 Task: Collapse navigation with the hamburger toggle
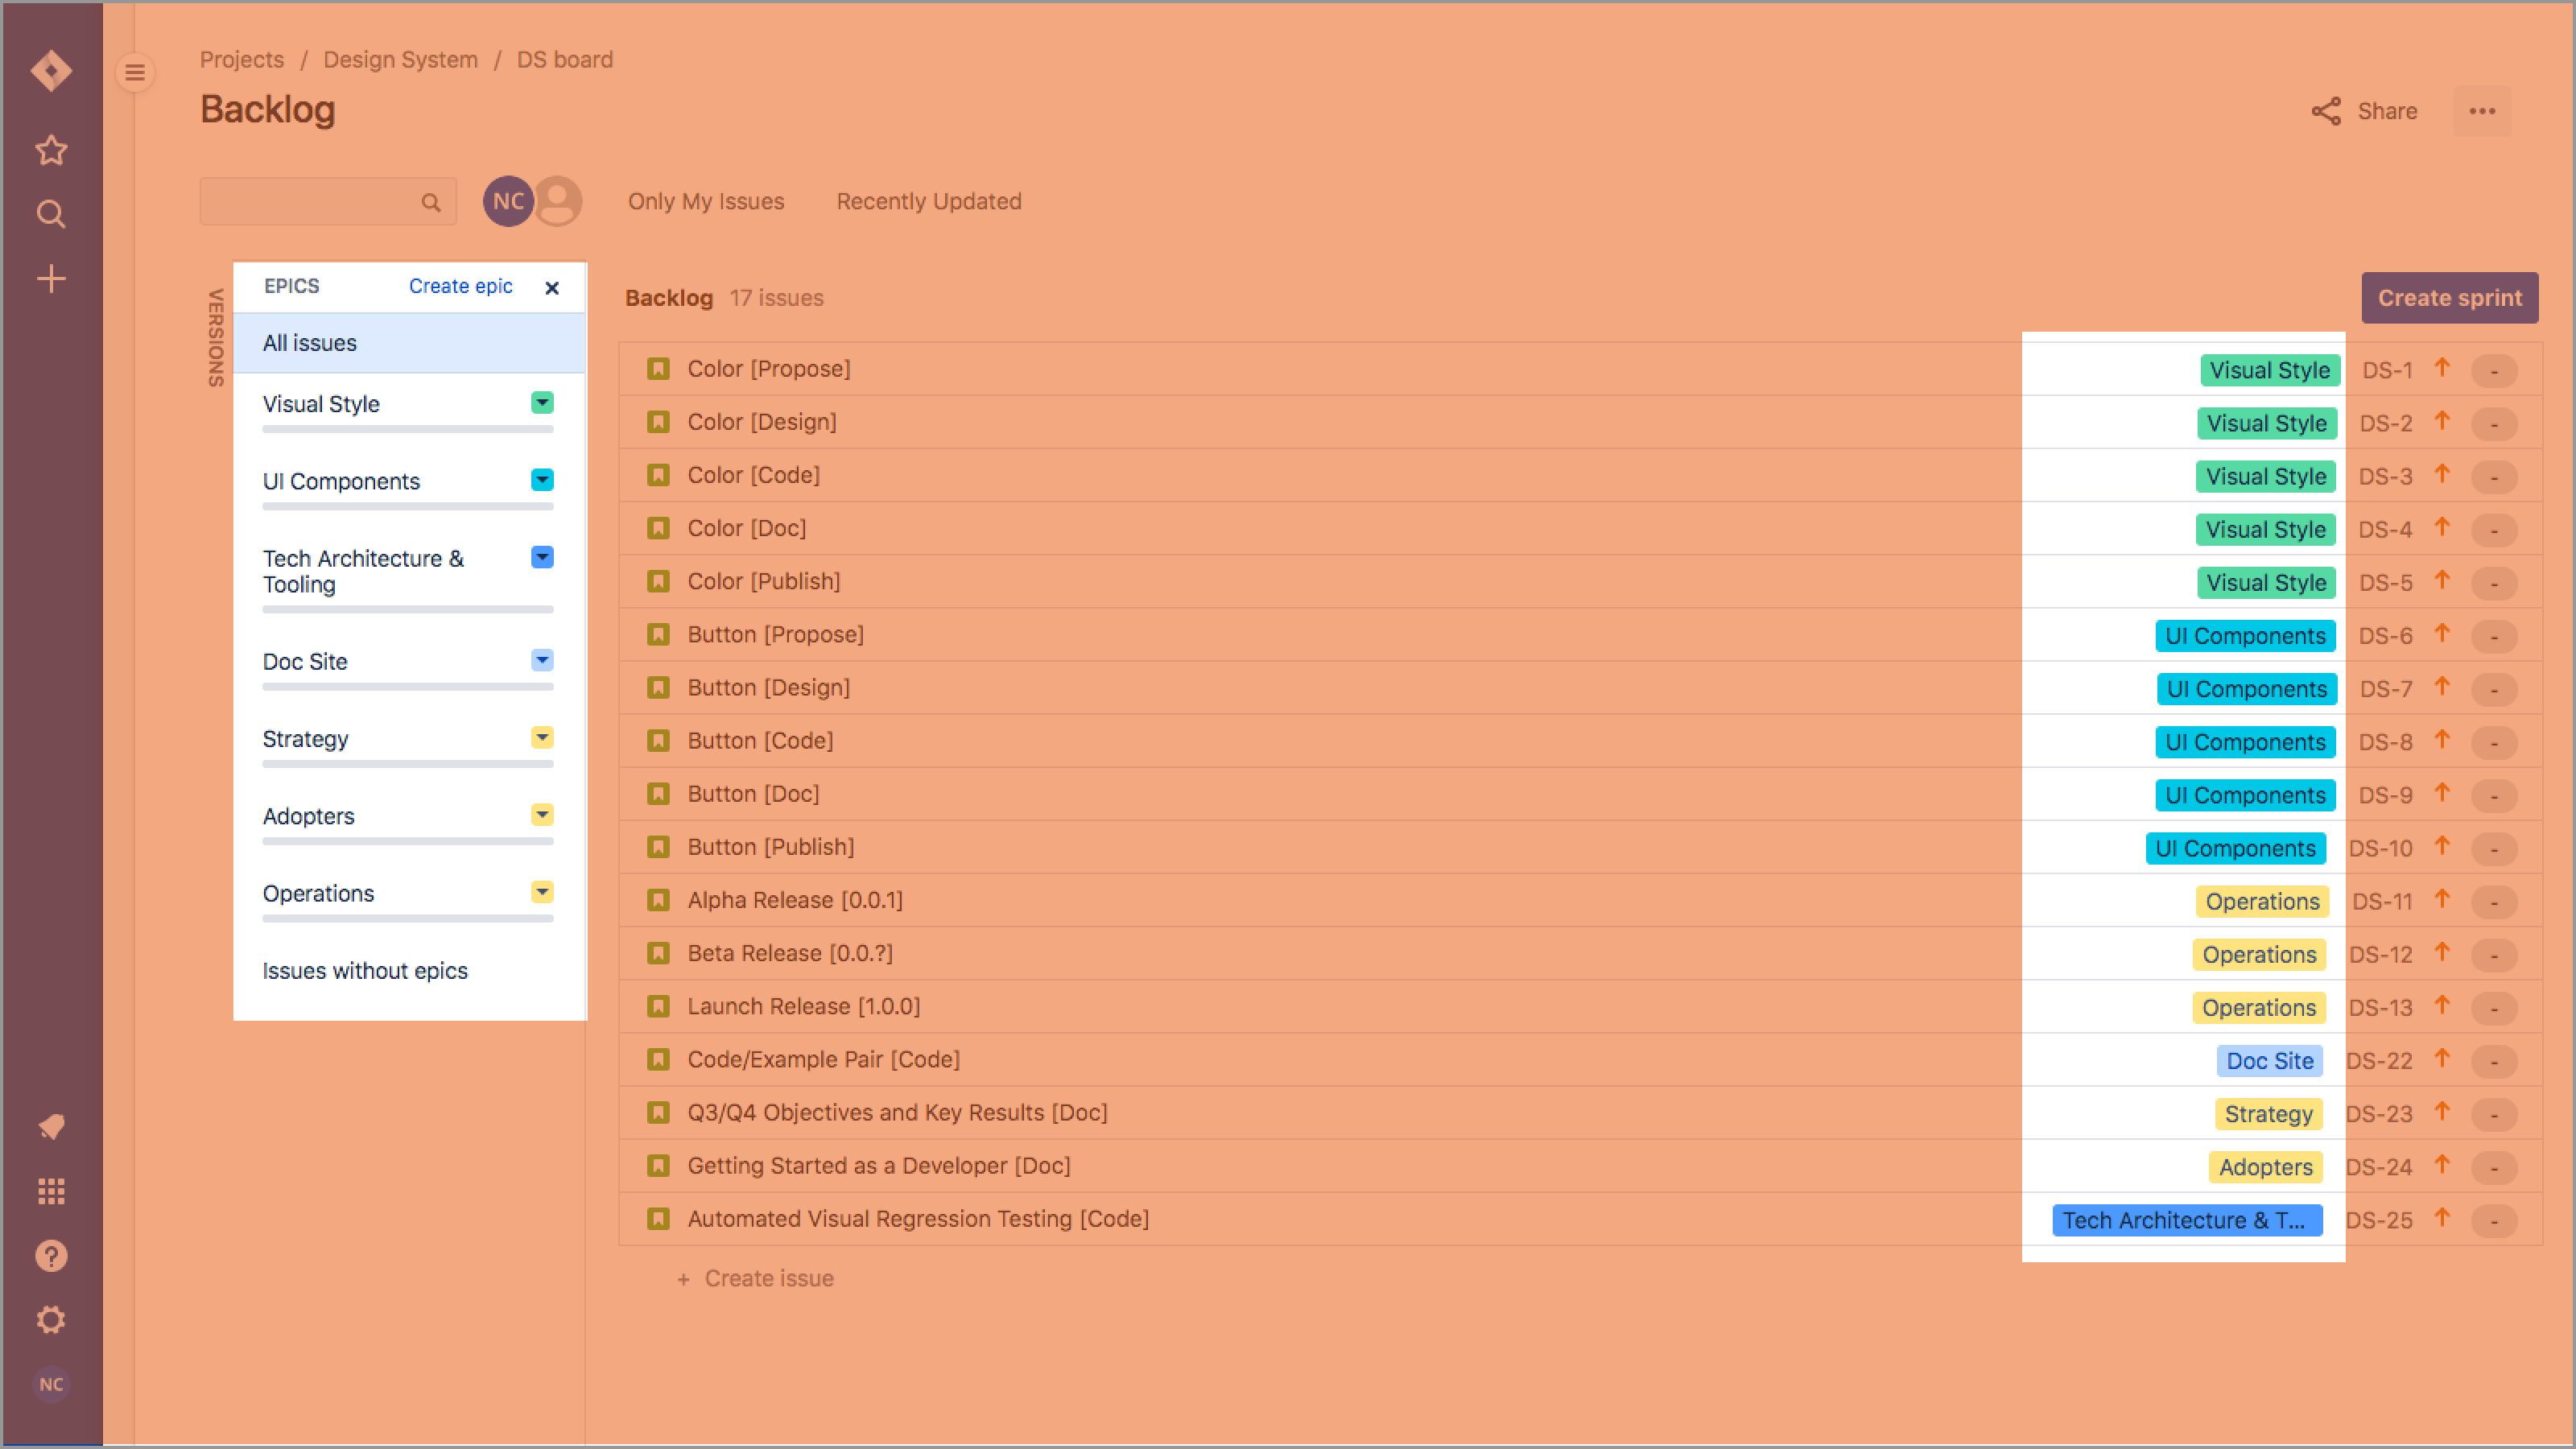(x=135, y=72)
